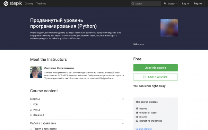The width and height of the screenshot is (208, 130).
Task: Open the Catalog menu item
Action: pyautogui.click(x=29, y=3)
